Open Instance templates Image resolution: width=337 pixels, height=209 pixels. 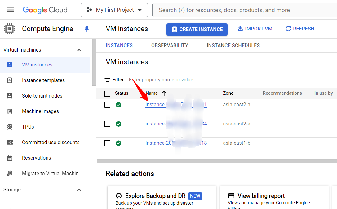click(x=43, y=80)
